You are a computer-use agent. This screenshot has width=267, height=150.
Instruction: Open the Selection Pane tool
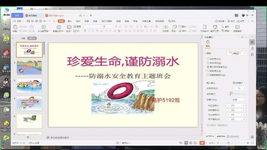(237, 27)
